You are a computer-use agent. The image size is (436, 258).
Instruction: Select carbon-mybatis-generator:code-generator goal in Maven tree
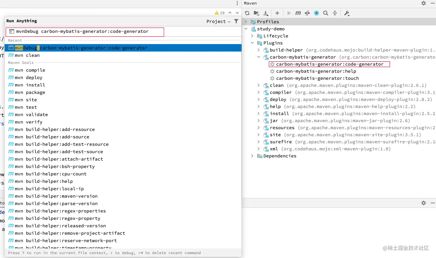[330, 64]
